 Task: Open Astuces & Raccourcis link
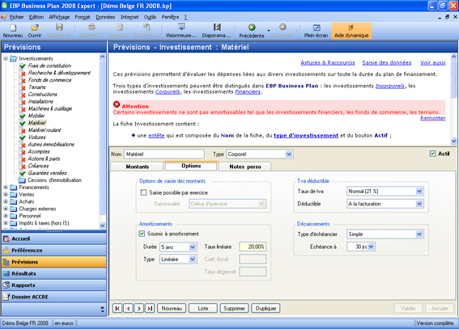(328, 62)
